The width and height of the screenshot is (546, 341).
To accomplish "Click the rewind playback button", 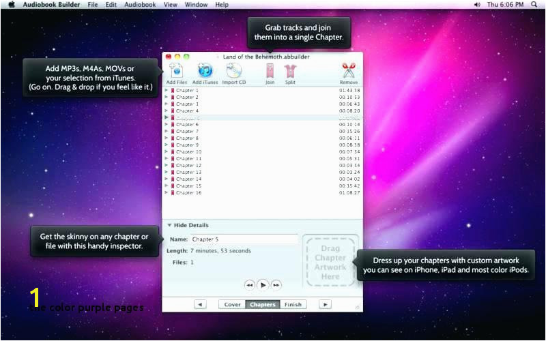I will tap(250, 285).
